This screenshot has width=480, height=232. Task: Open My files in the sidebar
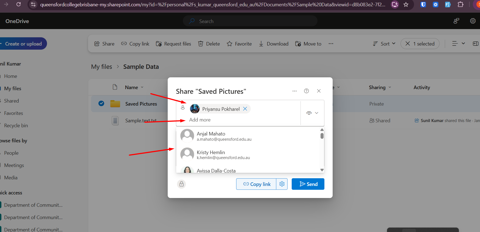(x=13, y=89)
